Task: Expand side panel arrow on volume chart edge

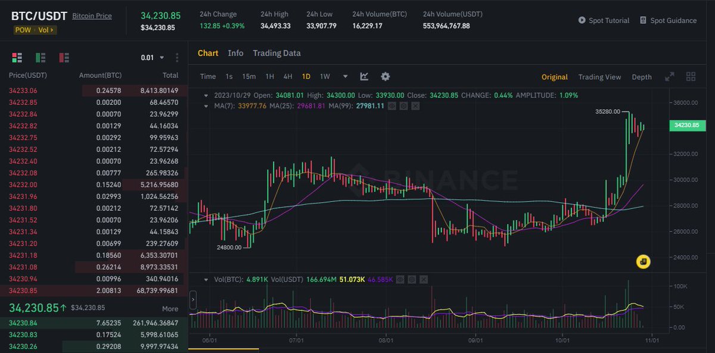Action: [193, 300]
